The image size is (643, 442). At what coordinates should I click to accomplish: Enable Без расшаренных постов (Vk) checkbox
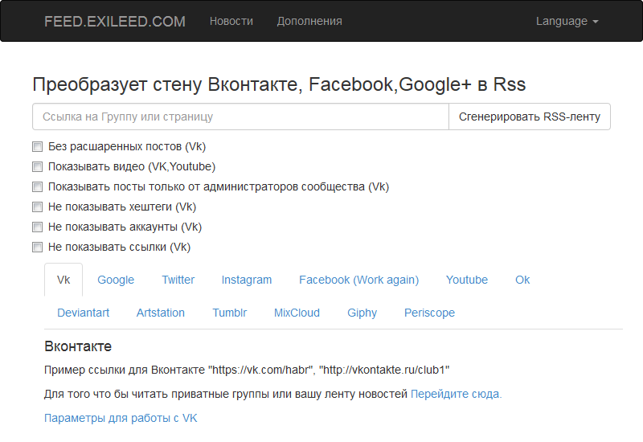pos(37,147)
